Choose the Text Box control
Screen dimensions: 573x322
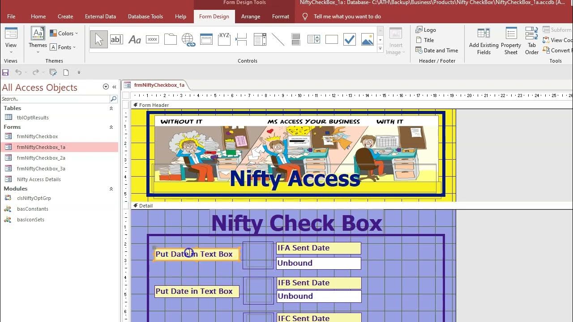(116, 39)
